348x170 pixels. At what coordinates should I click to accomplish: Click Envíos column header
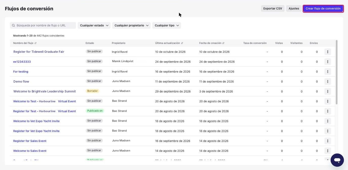[314, 43]
